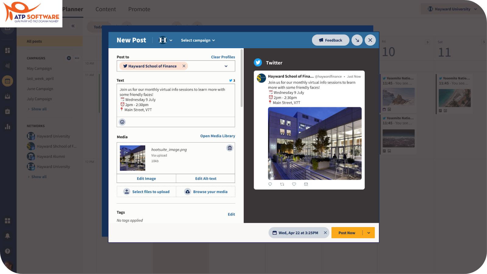Click the Feedback button
This screenshot has height=274, width=487.
tap(331, 40)
